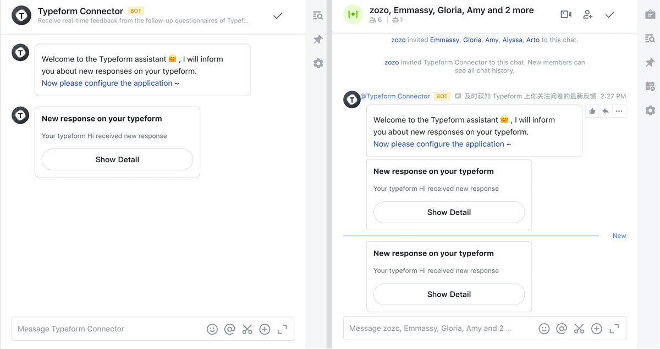660x349 pixels.
Task: Open pinned messages in left chat sidebar
Action: pyautogui.click(x=318, y=40)
